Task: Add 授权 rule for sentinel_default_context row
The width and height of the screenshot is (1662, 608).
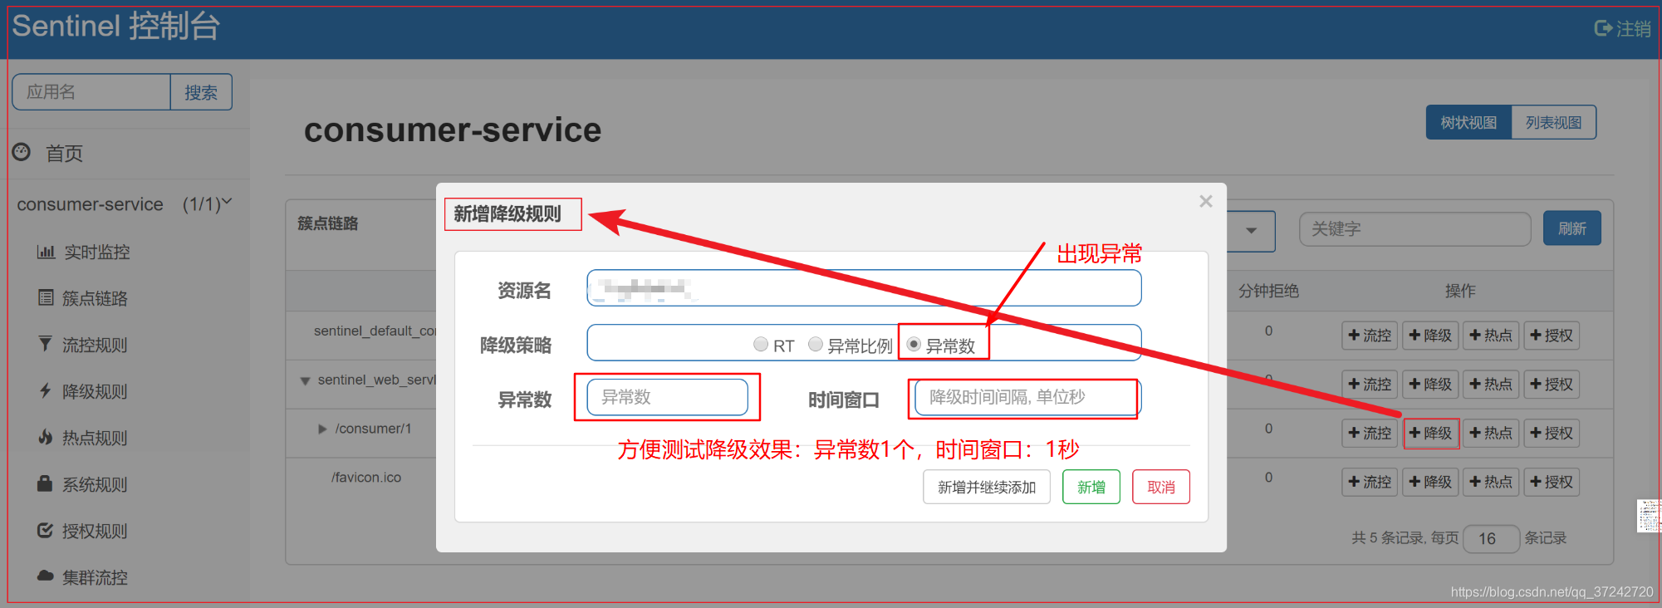Action: pos(1552,336)
